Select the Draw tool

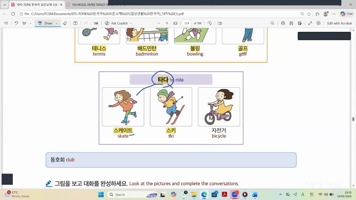(x=45, y=23)
